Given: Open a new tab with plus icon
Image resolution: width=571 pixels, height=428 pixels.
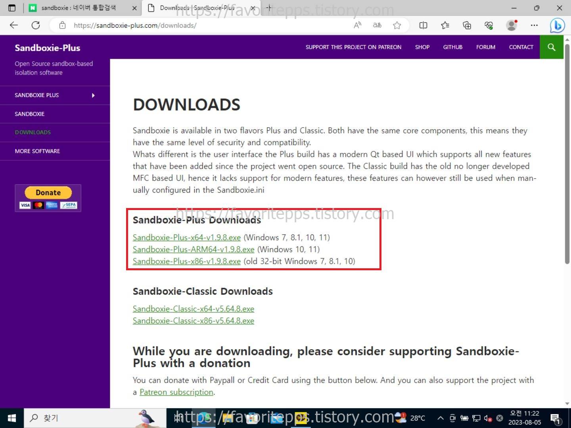Looking at the screenshot, I should (x=269, y=8).
